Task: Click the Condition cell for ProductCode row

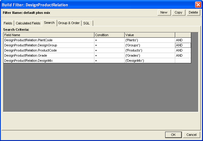Action: (109, 50)
